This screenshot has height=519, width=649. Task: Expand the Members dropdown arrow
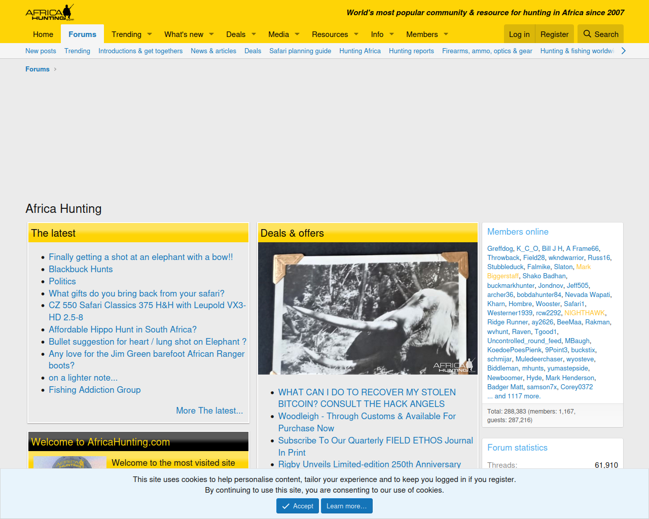(x=446, y=34)
